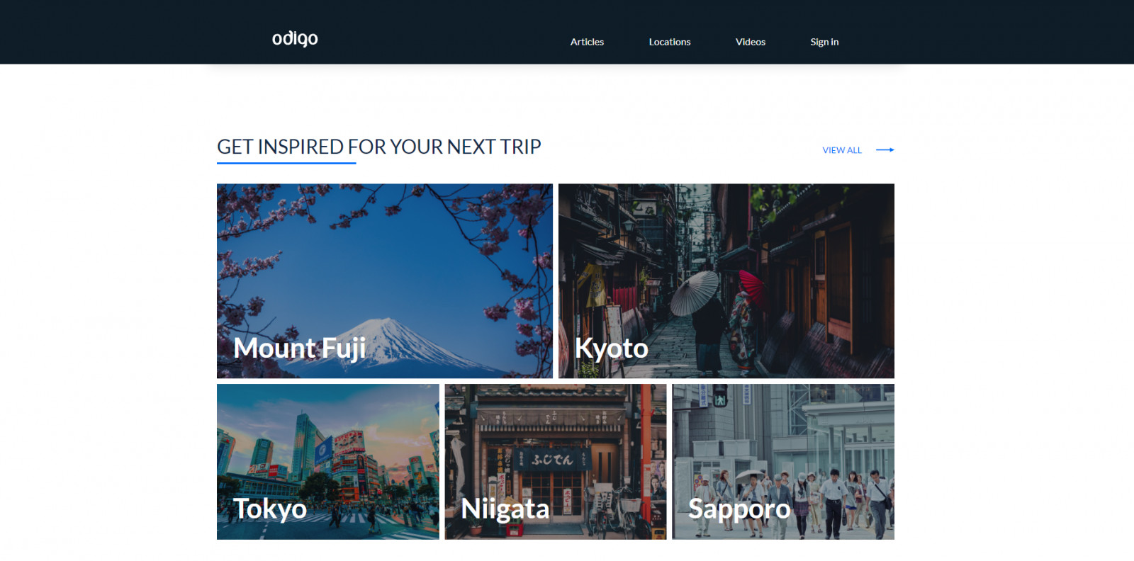Choose the Sapporo street crowd card

pyautogui.click(x=783, y=462)
